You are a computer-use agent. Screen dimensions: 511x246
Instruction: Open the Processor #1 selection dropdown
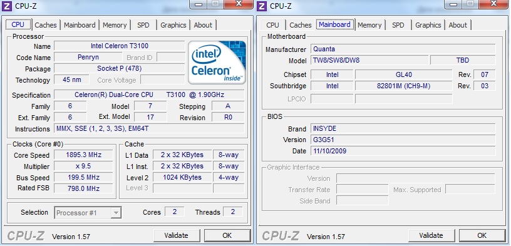(88, 213)
